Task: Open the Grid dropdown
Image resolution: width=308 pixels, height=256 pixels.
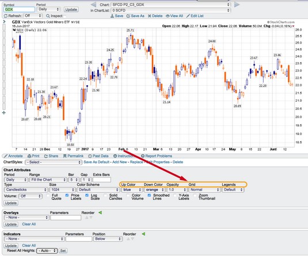Action: coord(204,190)
